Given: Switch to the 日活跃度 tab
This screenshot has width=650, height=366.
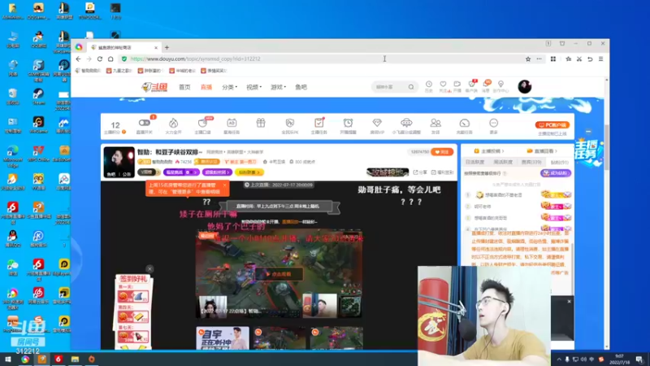Looking at the screenshot, I should [x=474, y=162].
